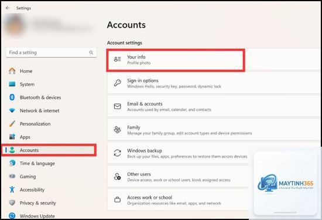The width and height of the screenshot is (322, 220).
Task: Go to the Gaming label
Action: pyautogui.click(x=28, y=177)
